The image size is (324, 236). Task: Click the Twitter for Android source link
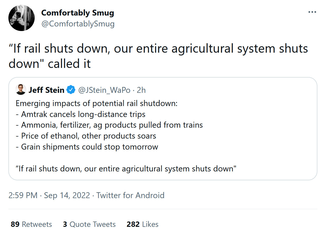pyautogui.click(x=130, y=195)
